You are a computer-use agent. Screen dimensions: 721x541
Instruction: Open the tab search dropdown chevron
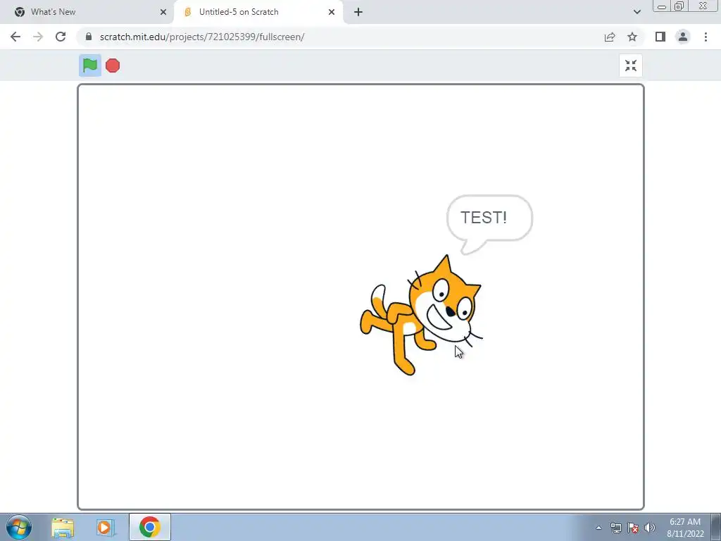pyautogui.click(x=637, y=12)
